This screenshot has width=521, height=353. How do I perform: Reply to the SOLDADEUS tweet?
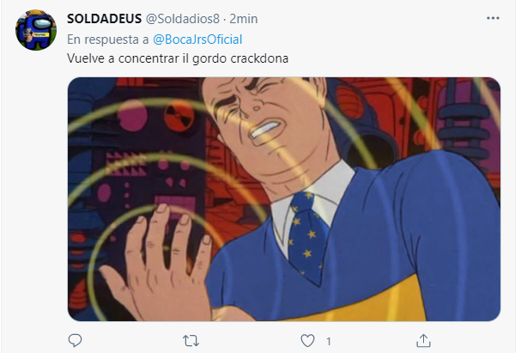[75, 340]
